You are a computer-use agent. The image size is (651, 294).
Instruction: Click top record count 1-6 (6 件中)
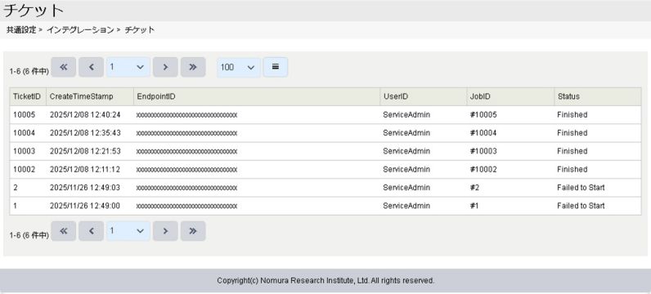tap(29, 72)
